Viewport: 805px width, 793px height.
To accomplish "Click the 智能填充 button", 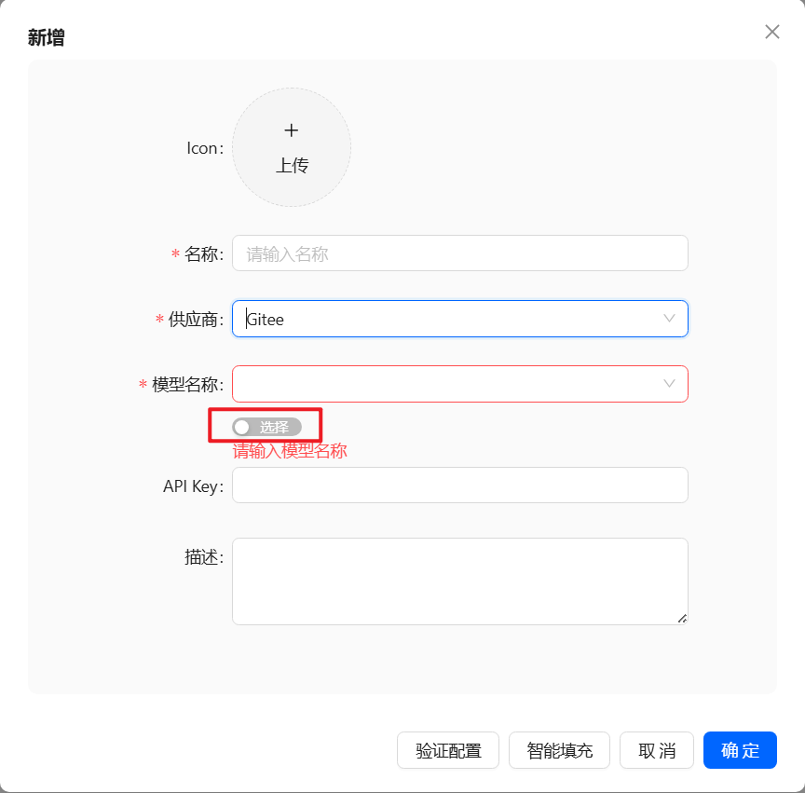I will 559,750.
